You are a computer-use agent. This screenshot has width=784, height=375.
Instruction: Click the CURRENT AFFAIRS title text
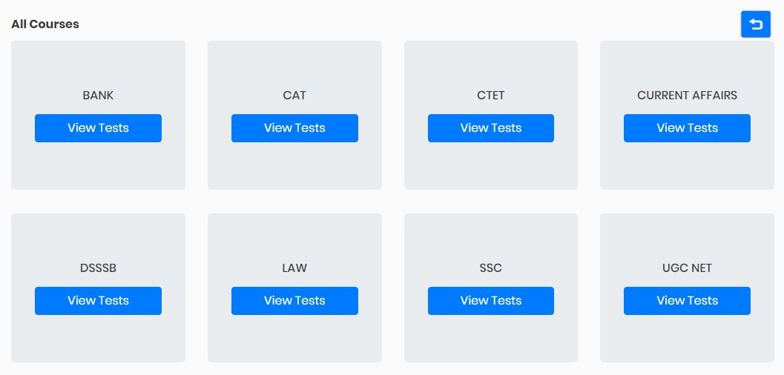[687, 96]
